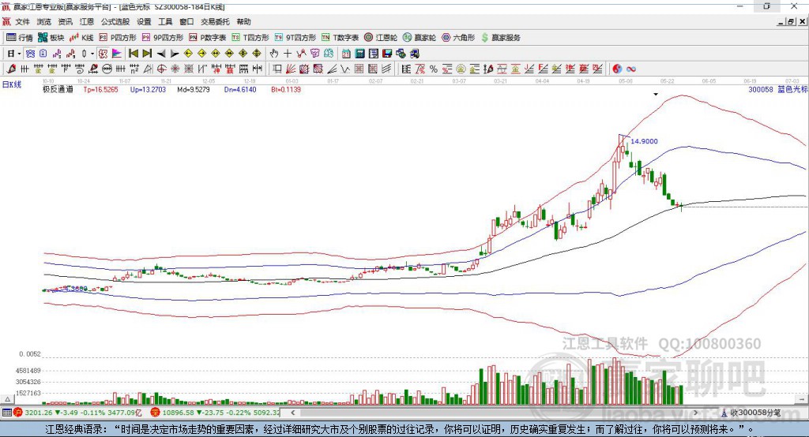
Task: Click the 300058 stock code label
Action: coord(761,89)
